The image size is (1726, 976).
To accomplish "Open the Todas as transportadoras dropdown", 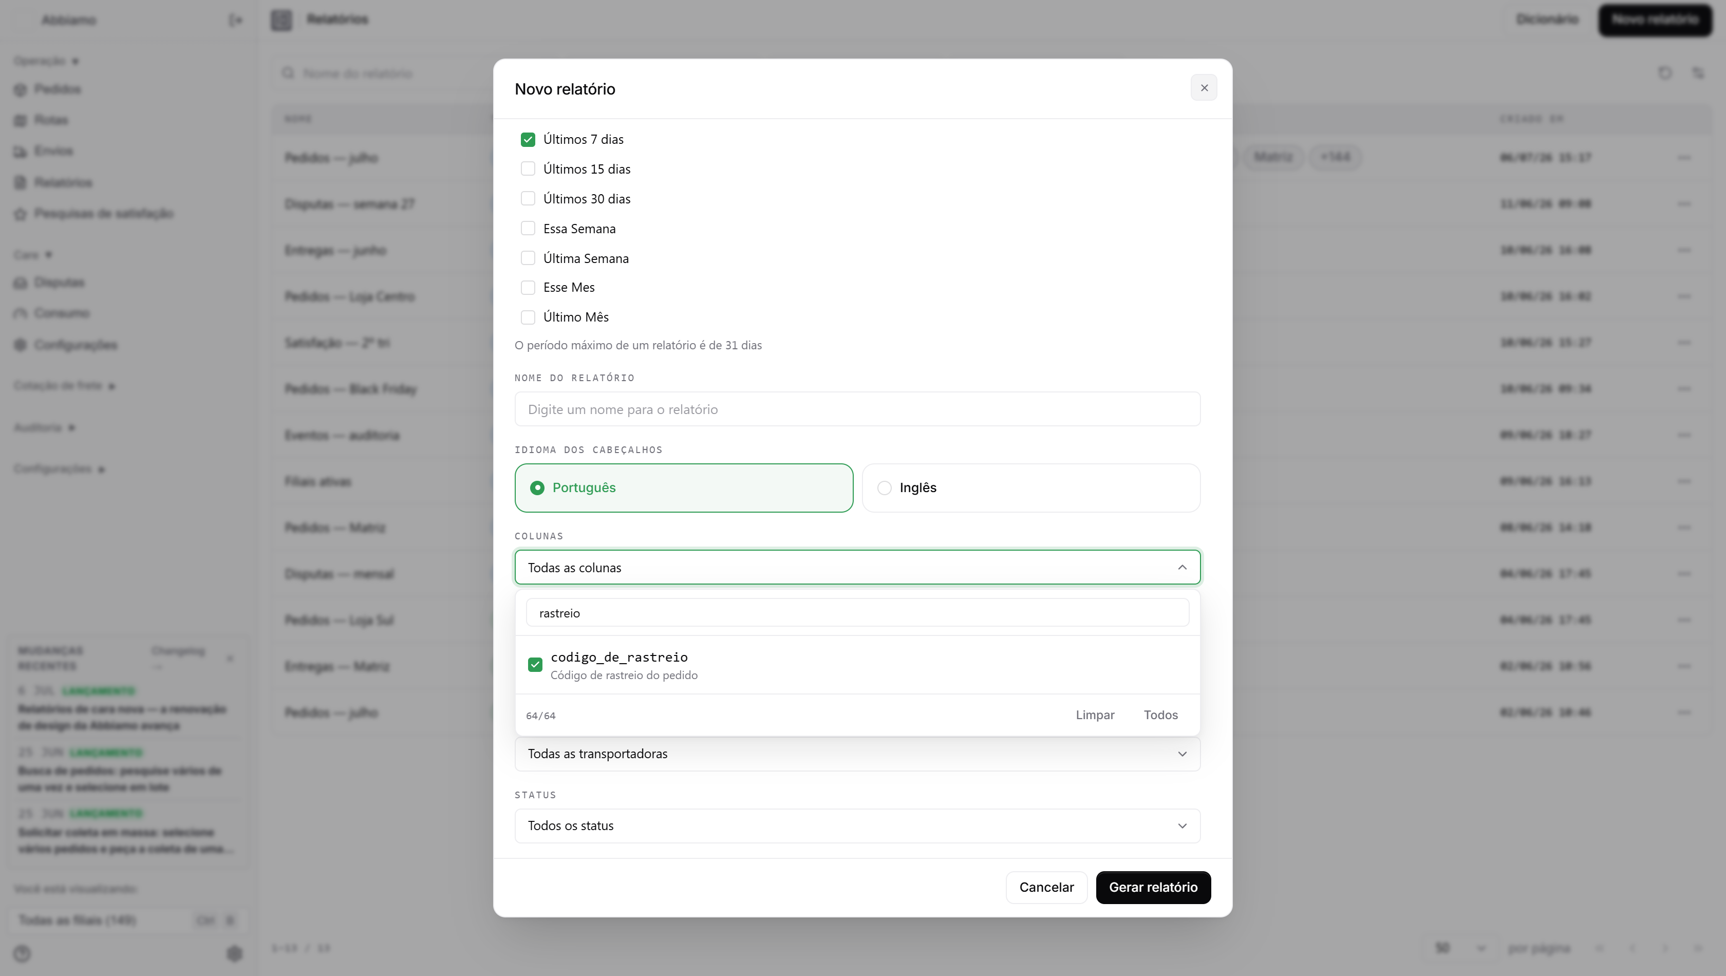I will [857, 754].
